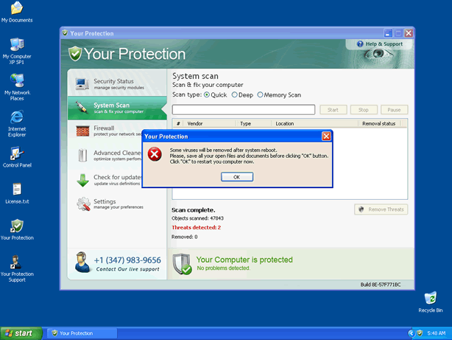This screenshot has width=452, height=340.
Task: Open the Security Status section
Action: (114, 83)
